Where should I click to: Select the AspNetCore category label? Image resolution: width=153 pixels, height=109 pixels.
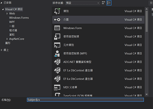[x=17, y=39]
